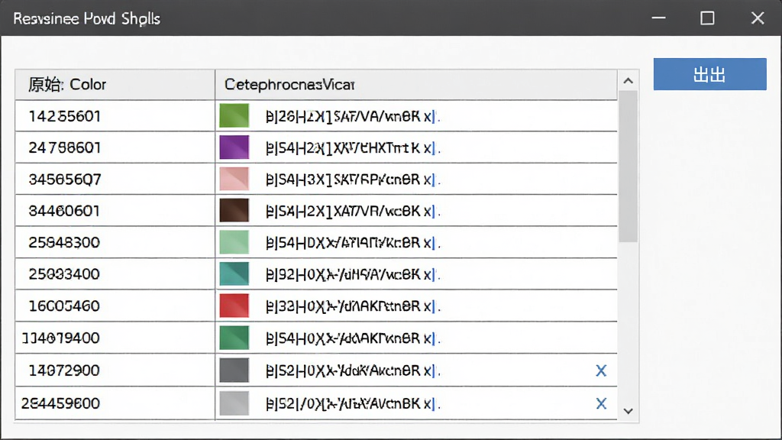The image size is (782, 440).
Task: Pick the dark gray swatch in row 14072900
Action: coord(234,370)
